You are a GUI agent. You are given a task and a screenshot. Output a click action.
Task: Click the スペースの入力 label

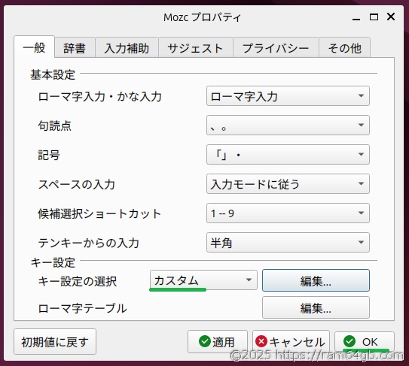coord(77,185)
